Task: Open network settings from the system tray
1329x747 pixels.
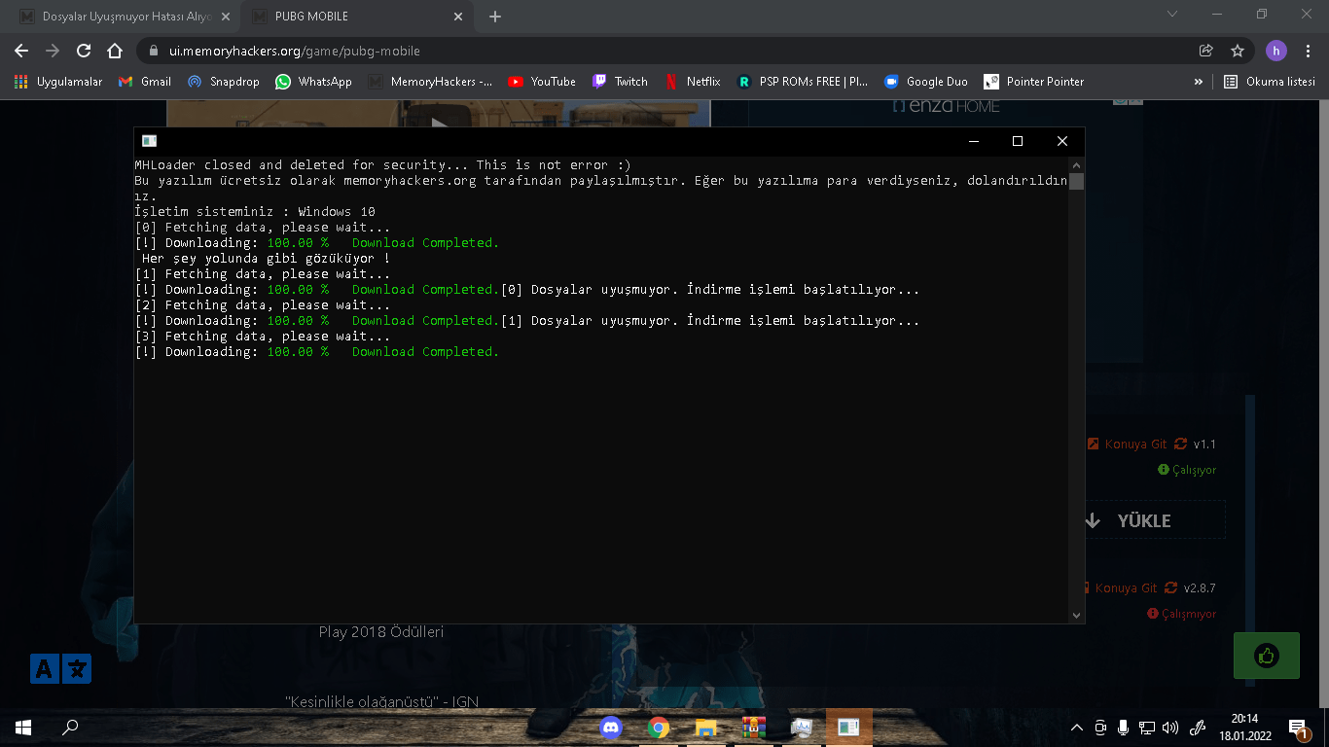Action: 1147,728
